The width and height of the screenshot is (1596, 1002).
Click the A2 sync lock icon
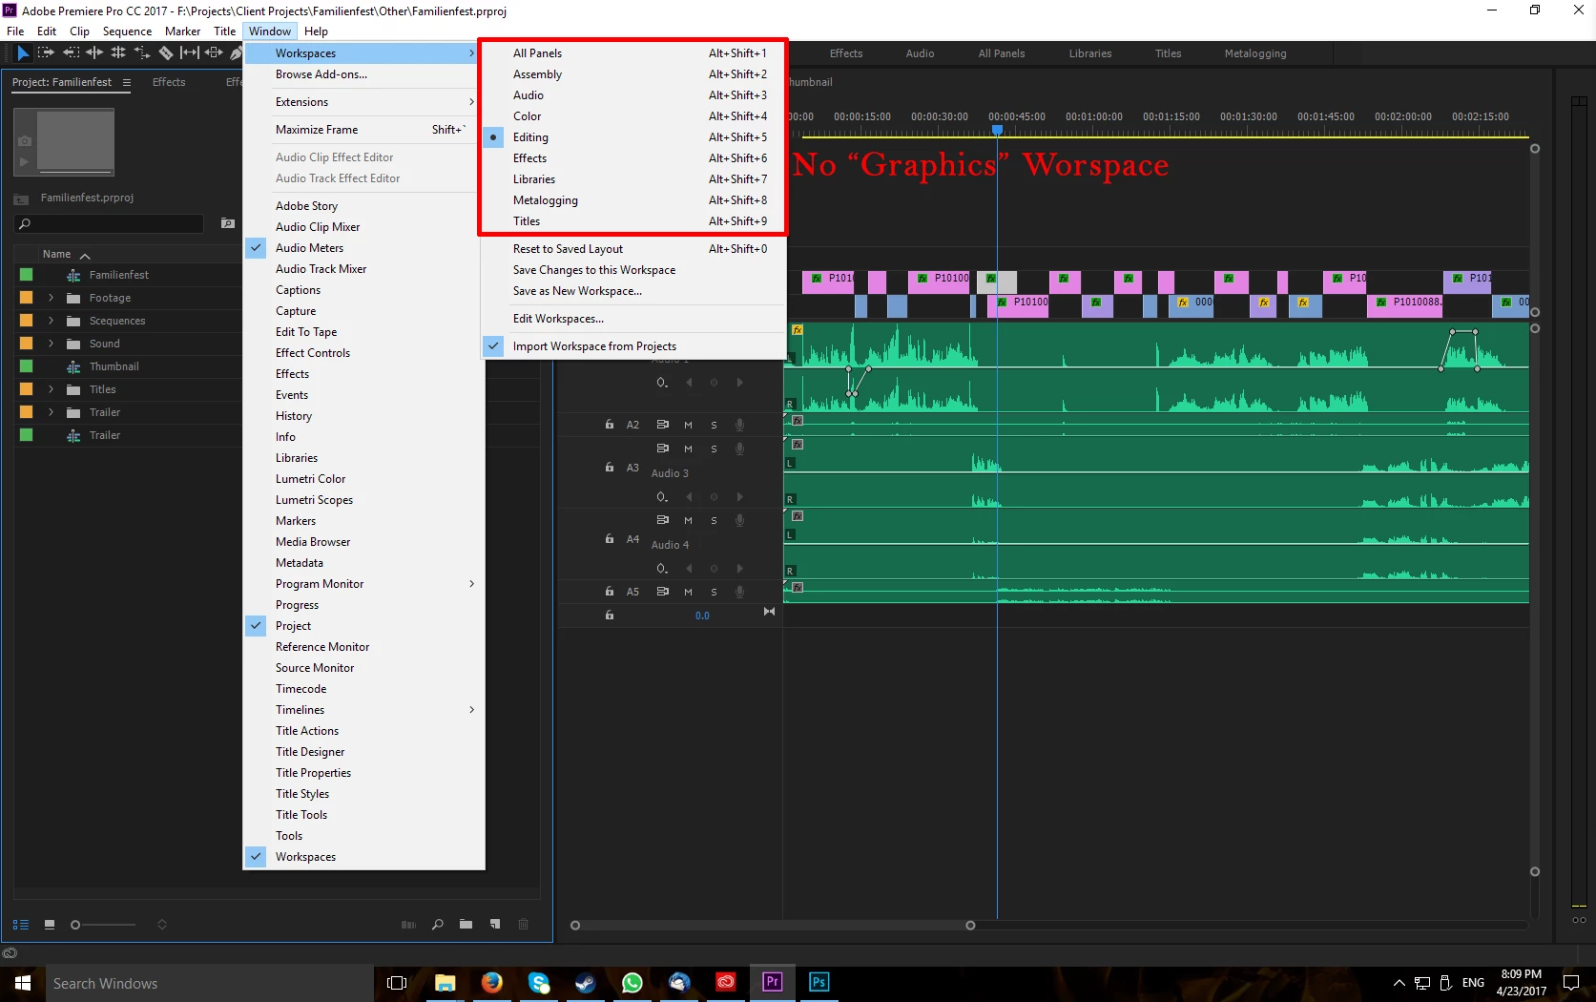click(x=662, y=425)
